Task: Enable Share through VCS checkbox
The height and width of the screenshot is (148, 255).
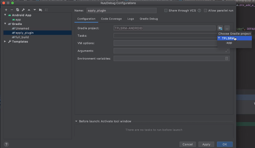Action: tap(166, 11)
